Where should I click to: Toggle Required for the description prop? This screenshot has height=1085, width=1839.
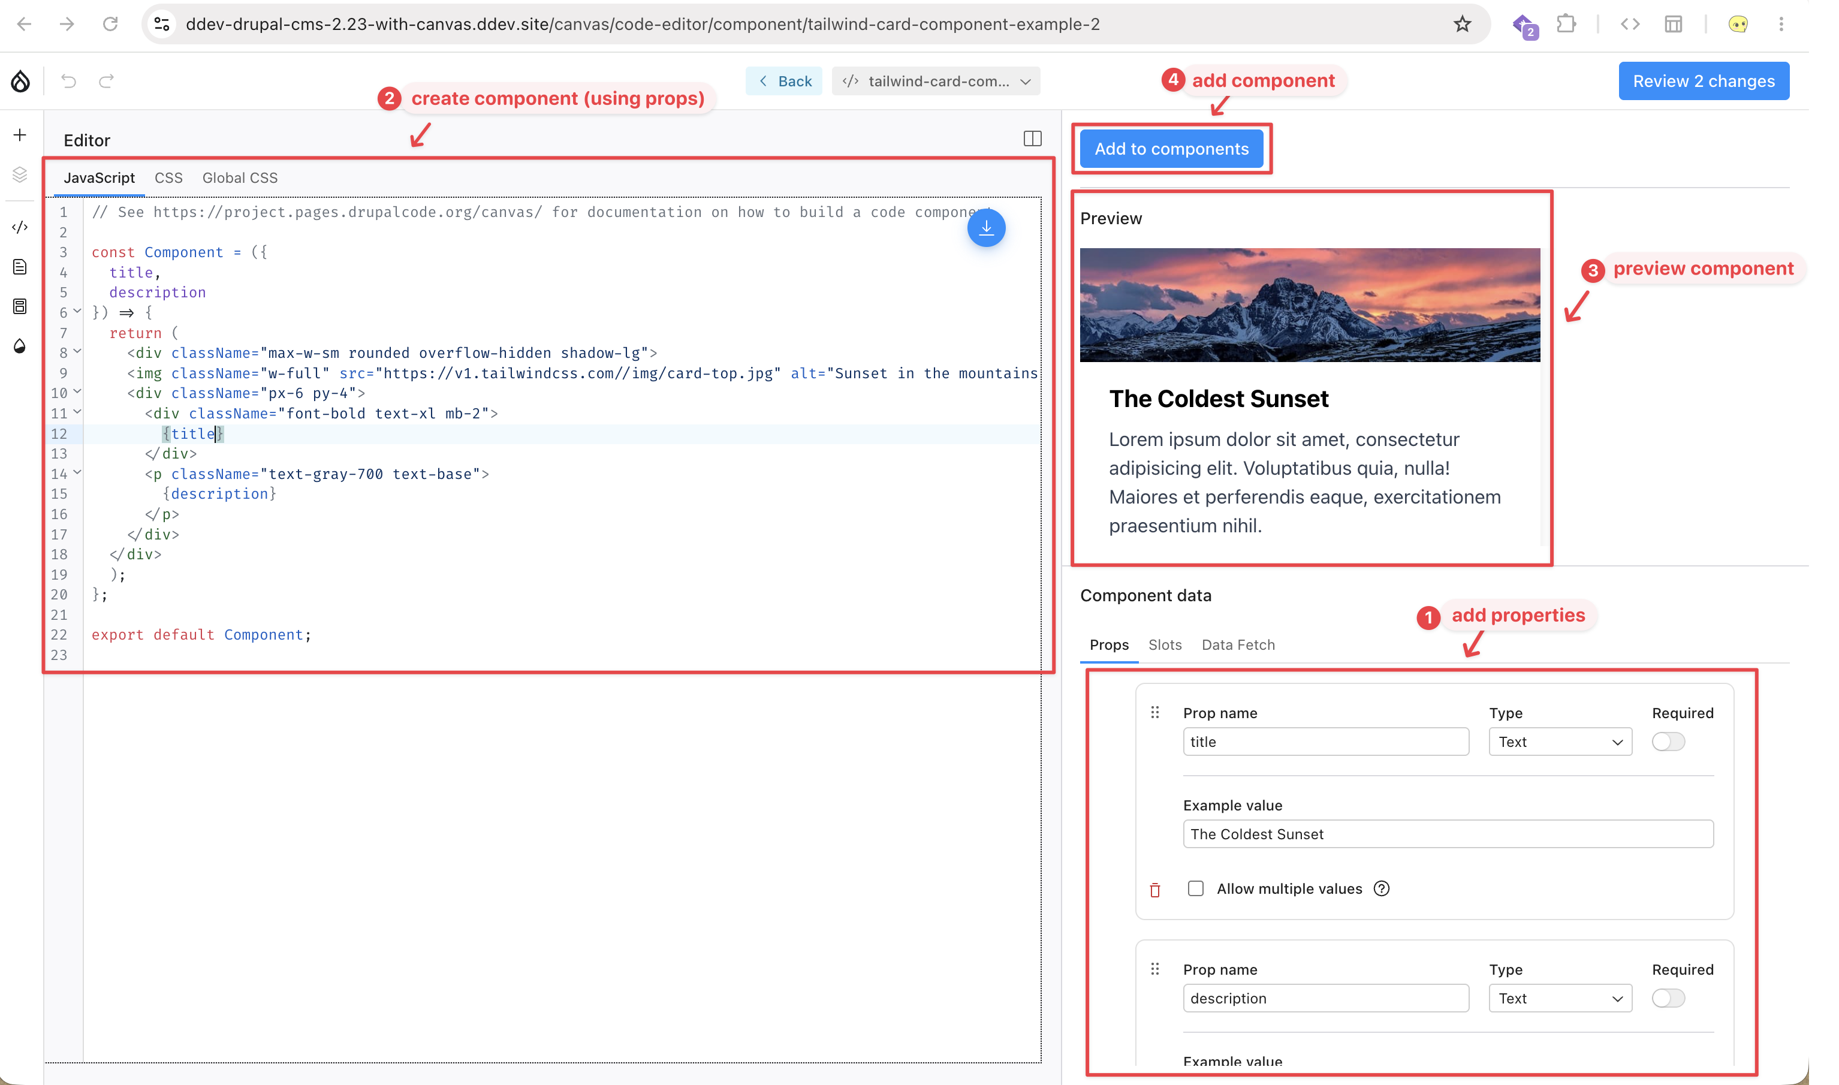tap(1668, 999)
